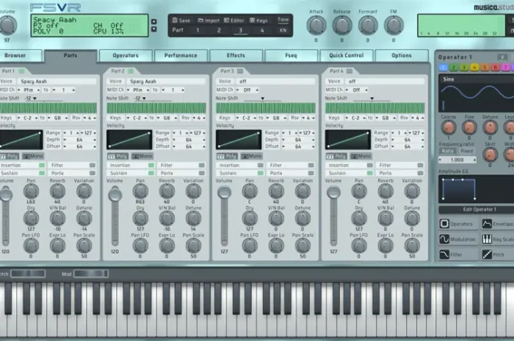
Task: Open Part 2 Note Shift dropdown arrow
Action: coord(144,98)
